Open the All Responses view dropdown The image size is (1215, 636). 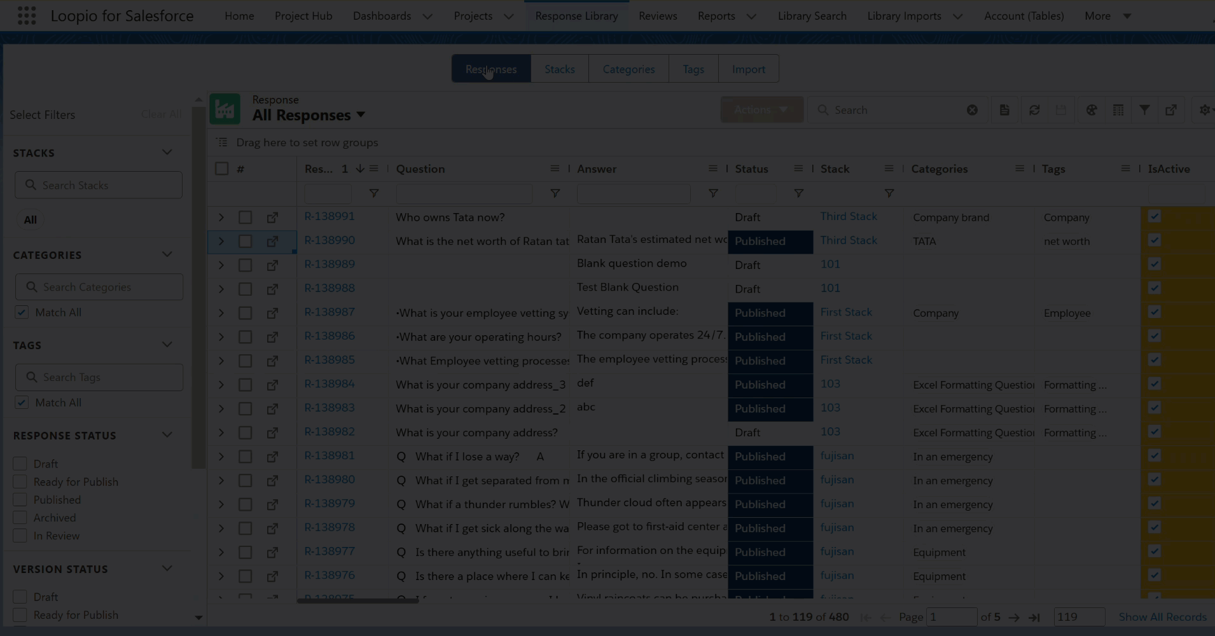tap(361, 114)
